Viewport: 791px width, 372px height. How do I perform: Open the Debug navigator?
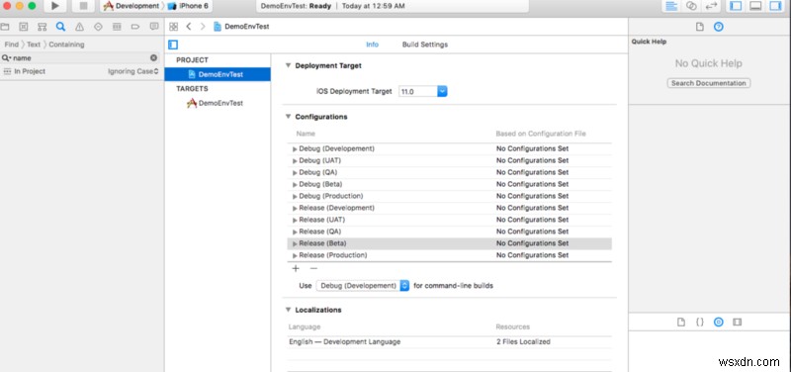117,27
